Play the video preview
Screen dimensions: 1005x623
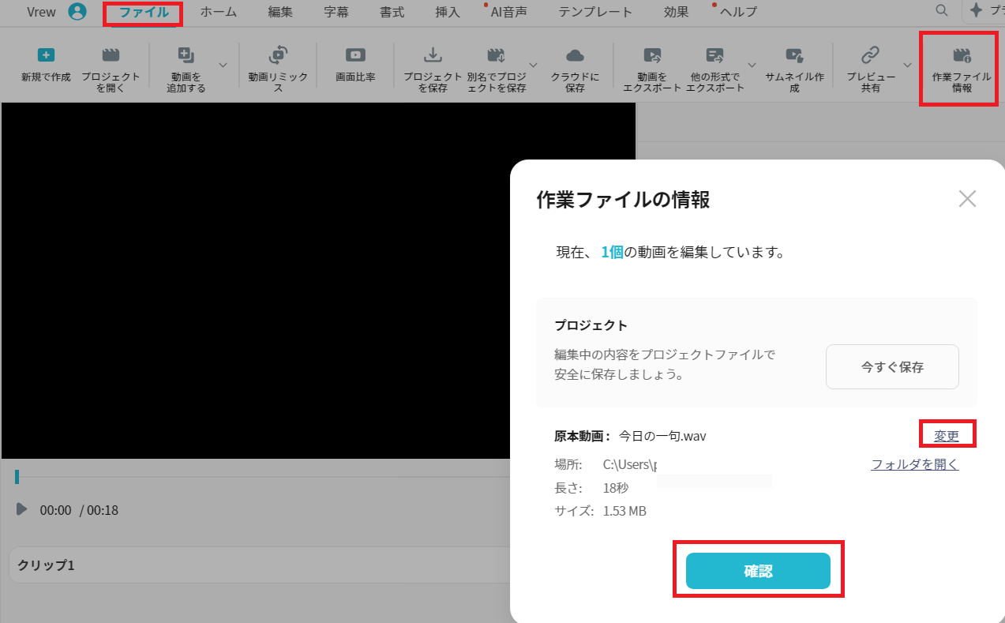21,509
